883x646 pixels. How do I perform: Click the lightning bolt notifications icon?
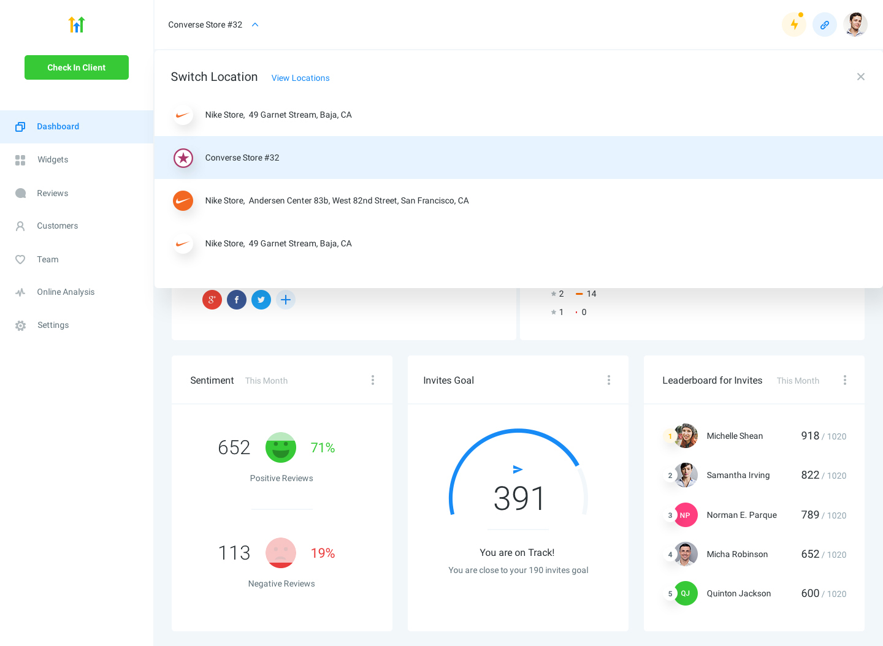point(794,25)
